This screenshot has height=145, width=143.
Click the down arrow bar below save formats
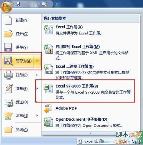point(90,133)
